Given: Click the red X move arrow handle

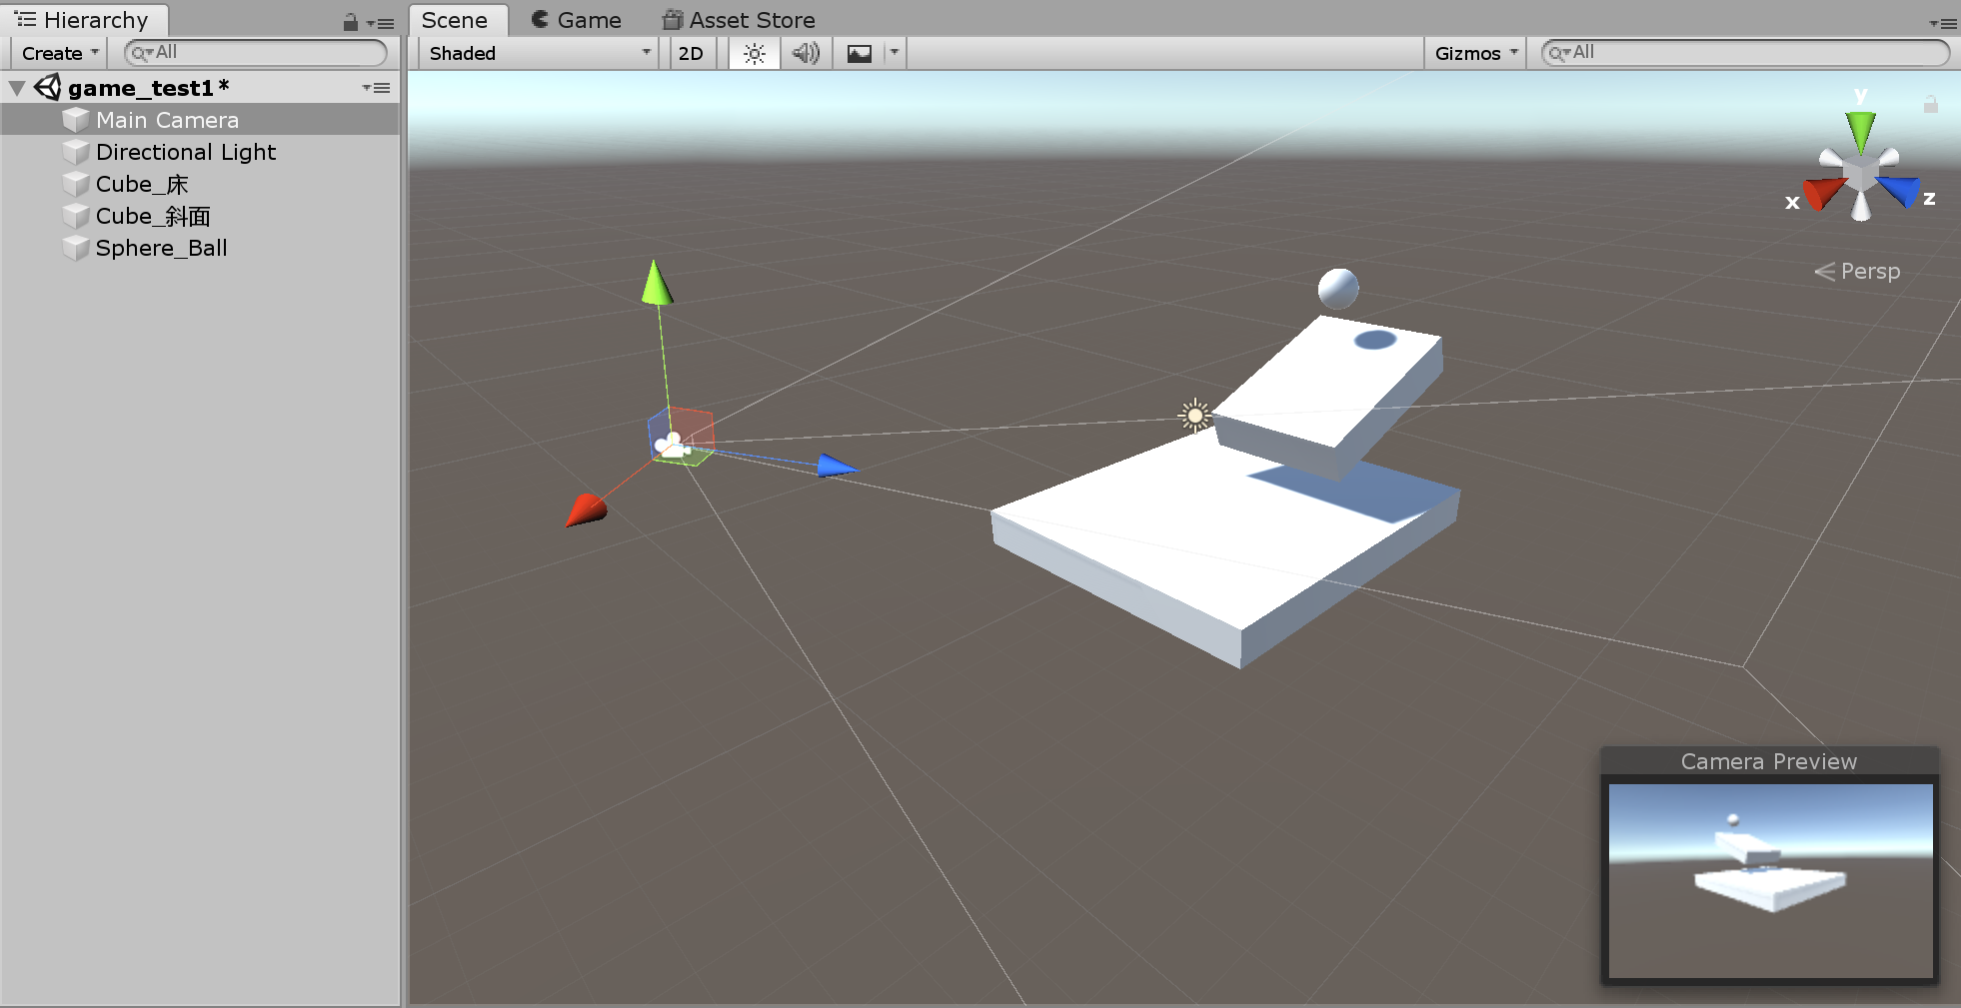Looking at the screenshot, I should pos(586,509).
